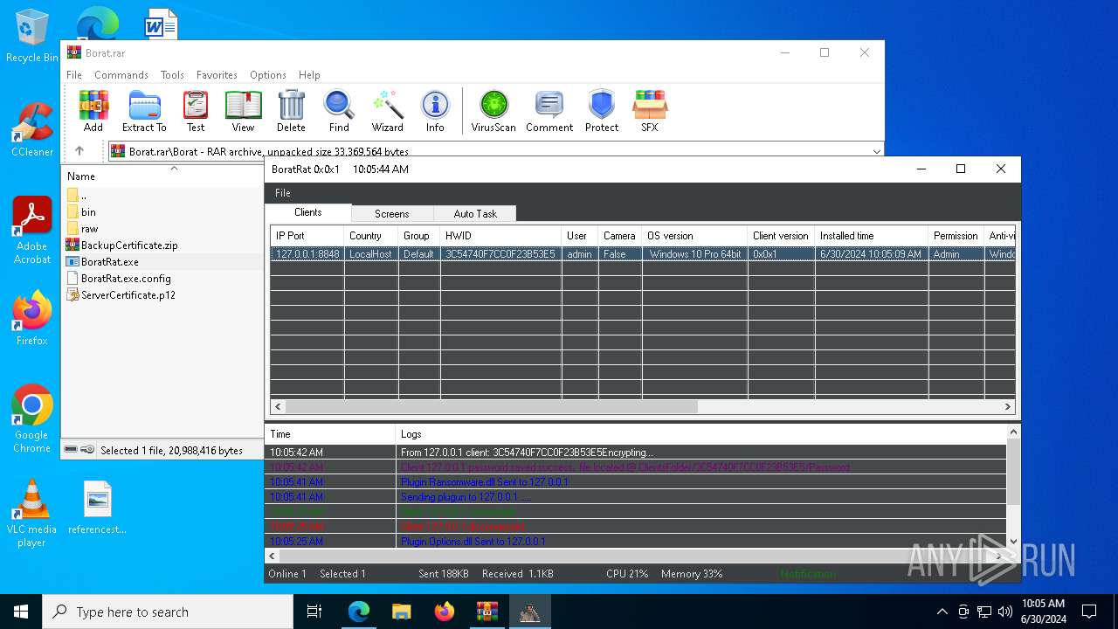Click log entry 'Plugin Options.dll Sent'
The width and height of the screenshot is (1118, 629).
(473, 542)
